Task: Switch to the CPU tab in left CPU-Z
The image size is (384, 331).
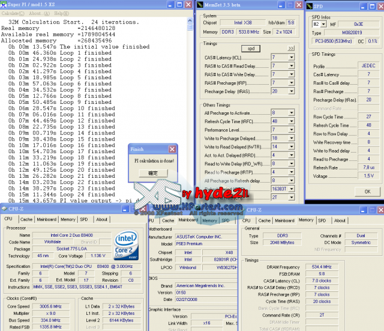Action: coord(8,219)
